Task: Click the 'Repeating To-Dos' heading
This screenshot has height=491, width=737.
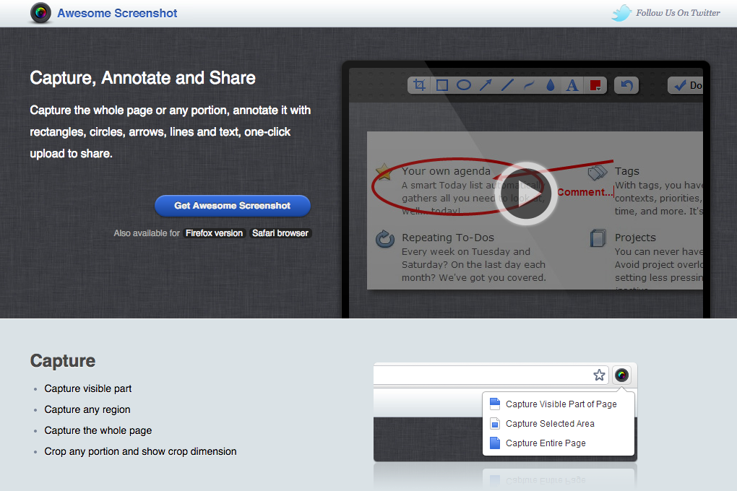Action: 448,238
